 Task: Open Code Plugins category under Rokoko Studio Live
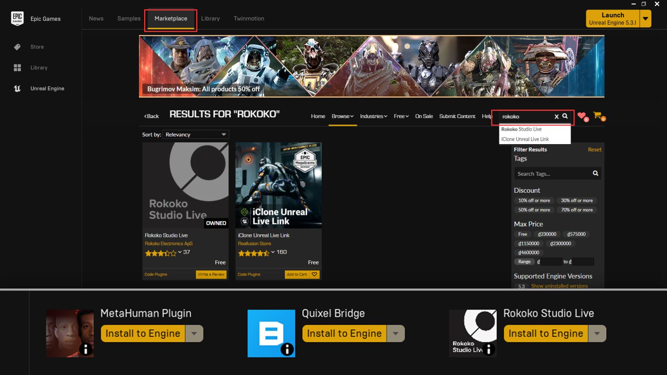click(x=156, y=274)
